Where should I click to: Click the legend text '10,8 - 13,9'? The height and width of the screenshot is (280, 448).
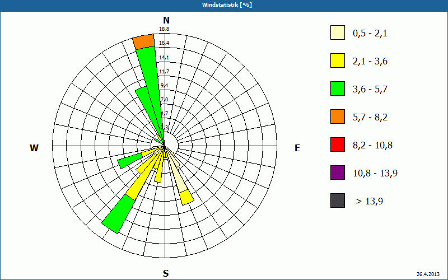[x=375, y=174]
